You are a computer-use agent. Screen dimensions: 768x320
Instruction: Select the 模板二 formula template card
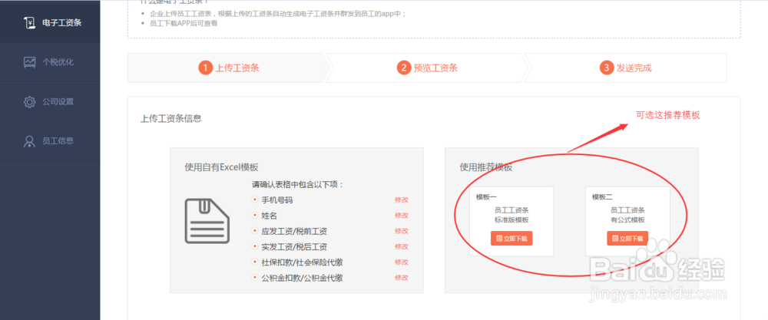click(627, 221)
